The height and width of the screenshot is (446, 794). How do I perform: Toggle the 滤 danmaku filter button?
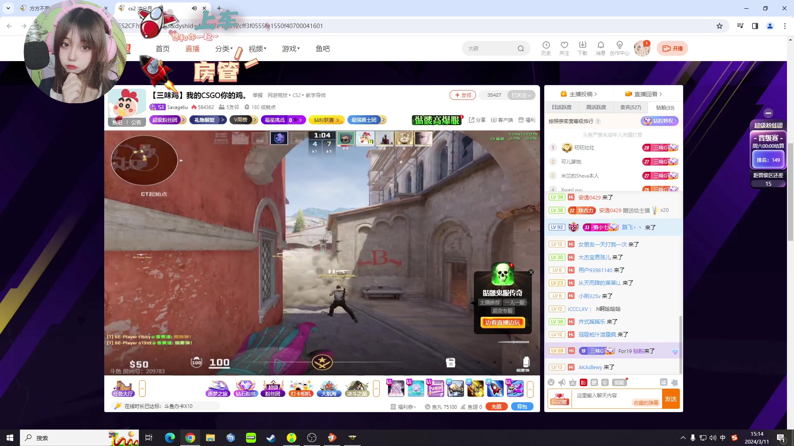(x=663, y=382)
